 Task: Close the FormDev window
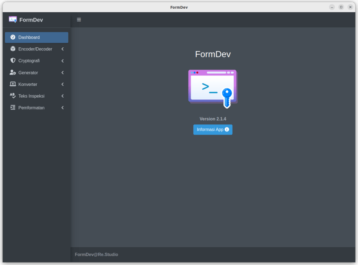(350, 7)
